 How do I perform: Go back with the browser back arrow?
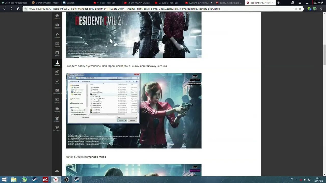tap(5, 9)
